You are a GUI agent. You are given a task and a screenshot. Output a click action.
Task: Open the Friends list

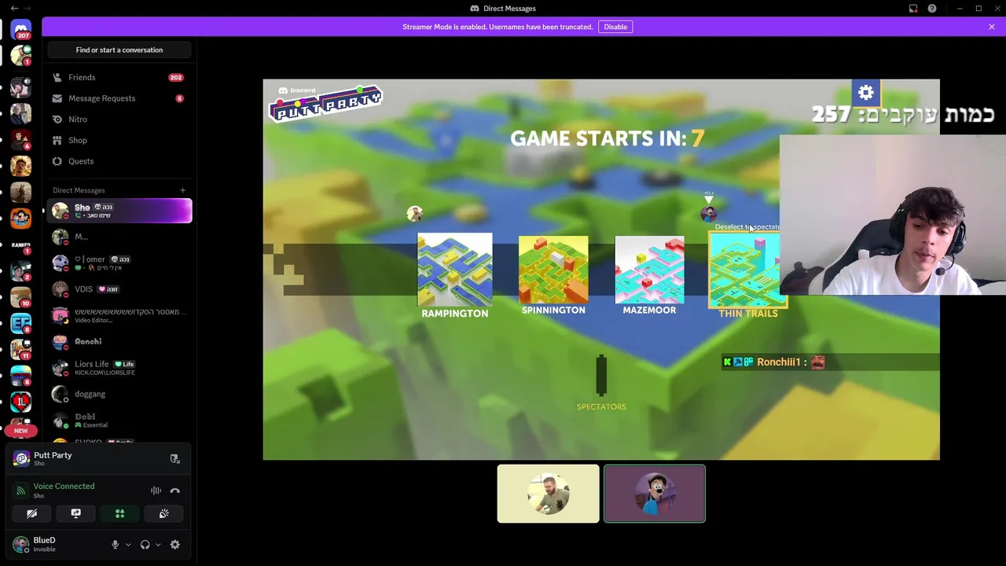point(119,77)
